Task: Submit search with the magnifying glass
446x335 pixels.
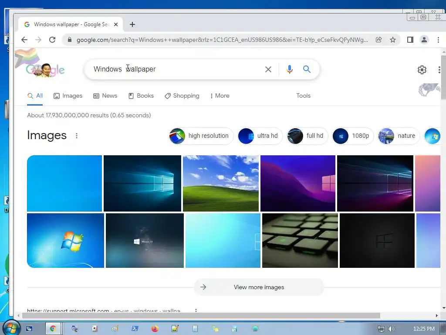Action: 307,69
